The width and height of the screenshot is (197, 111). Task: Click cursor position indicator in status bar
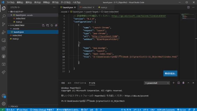[126, 110]
